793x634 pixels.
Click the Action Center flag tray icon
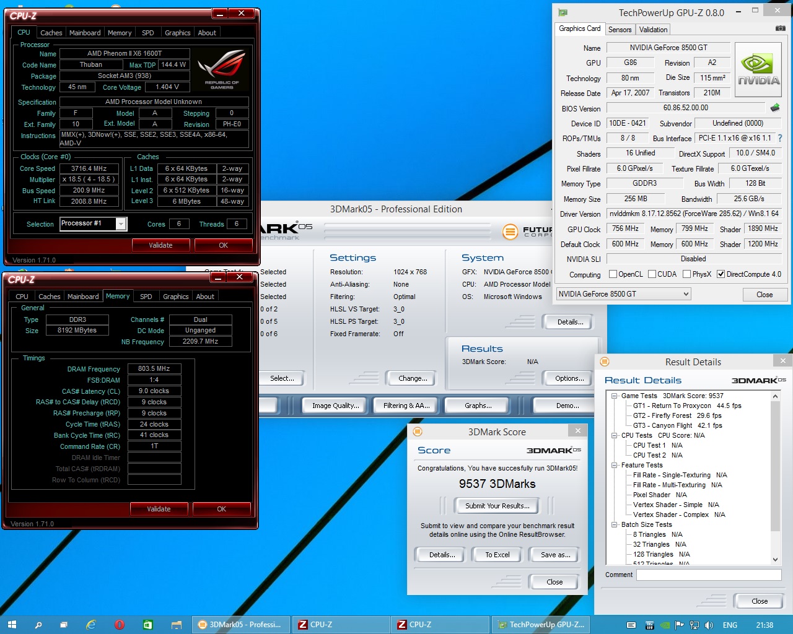pyautogui.click(x=679, y=625)
